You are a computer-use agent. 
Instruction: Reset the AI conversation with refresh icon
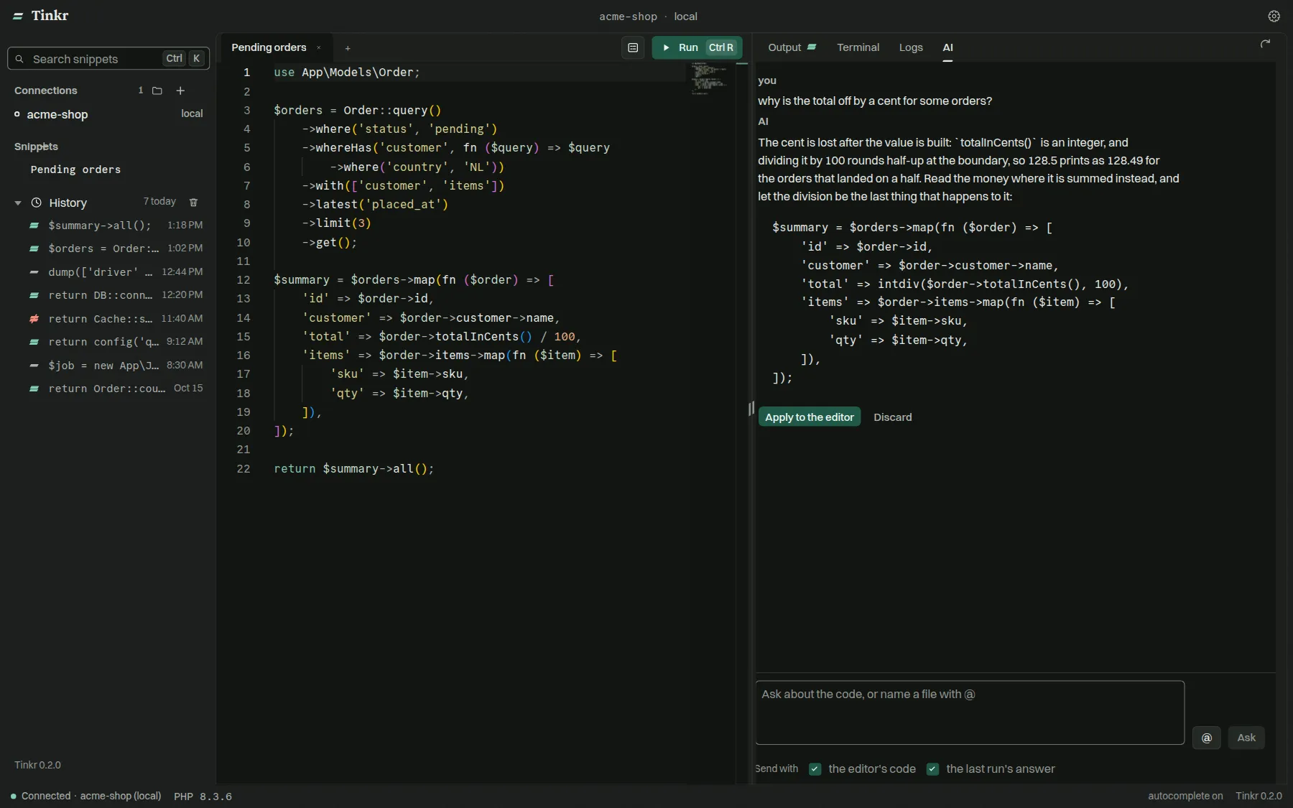click(1265, 45)
